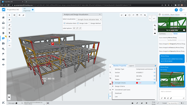Open the user account dropdown arrow
The height and width of the screenshot is (105, 187).
click(184, 10)
